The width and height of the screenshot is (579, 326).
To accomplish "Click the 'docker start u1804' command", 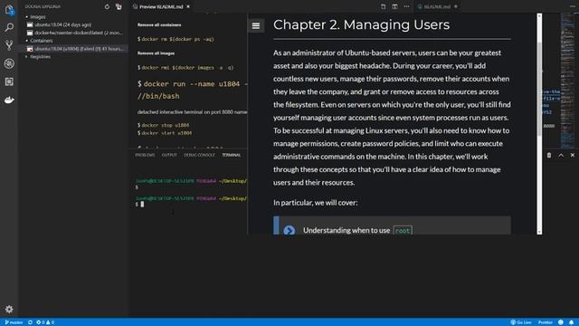I will pos(165,133).
